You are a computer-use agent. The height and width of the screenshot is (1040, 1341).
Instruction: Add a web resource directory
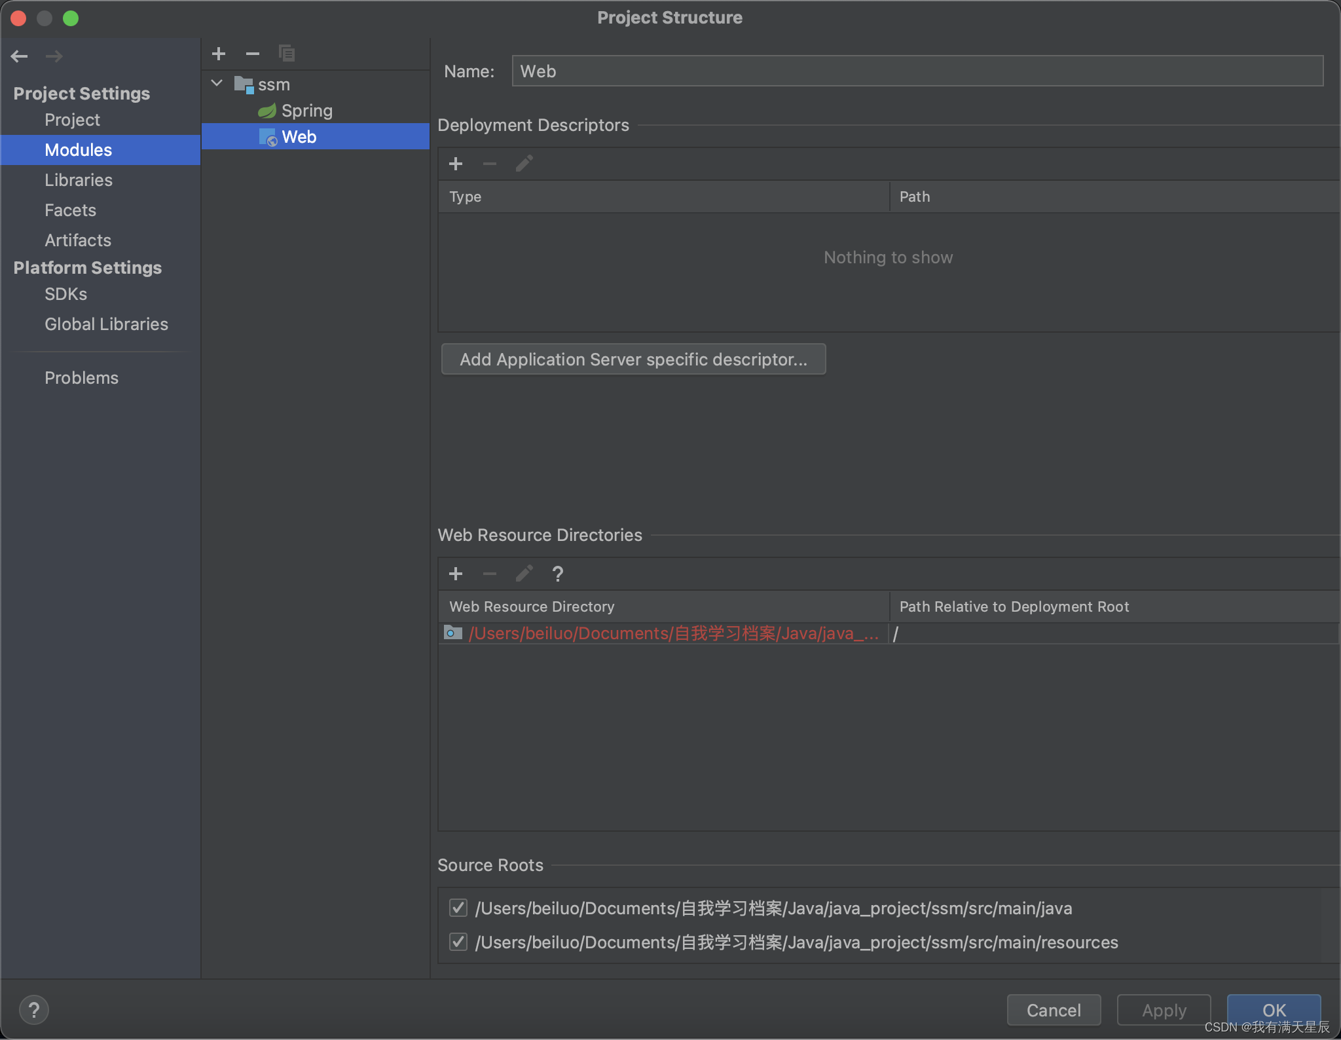coord(456,574)
